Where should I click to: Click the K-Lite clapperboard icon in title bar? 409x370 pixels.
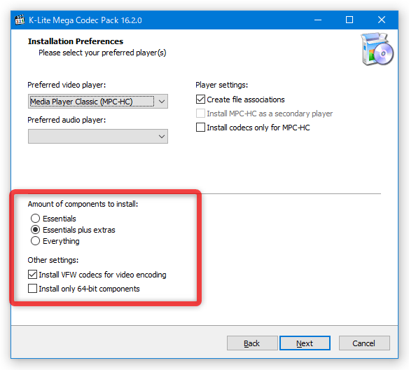pyautogui.click(x=20, y=20)
